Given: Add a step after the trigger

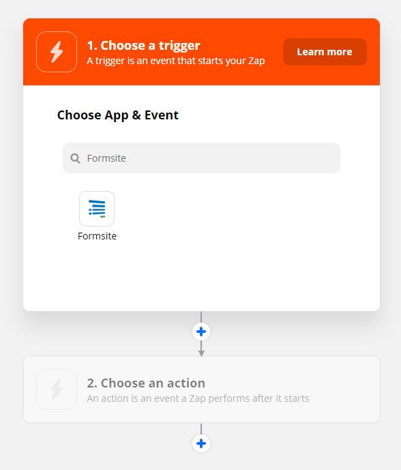Looking at the screenshot, I should [x=201, y=332].
